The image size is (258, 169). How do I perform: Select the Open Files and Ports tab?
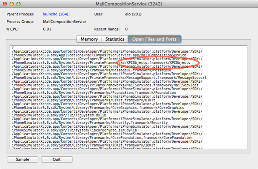coord(154,39)
